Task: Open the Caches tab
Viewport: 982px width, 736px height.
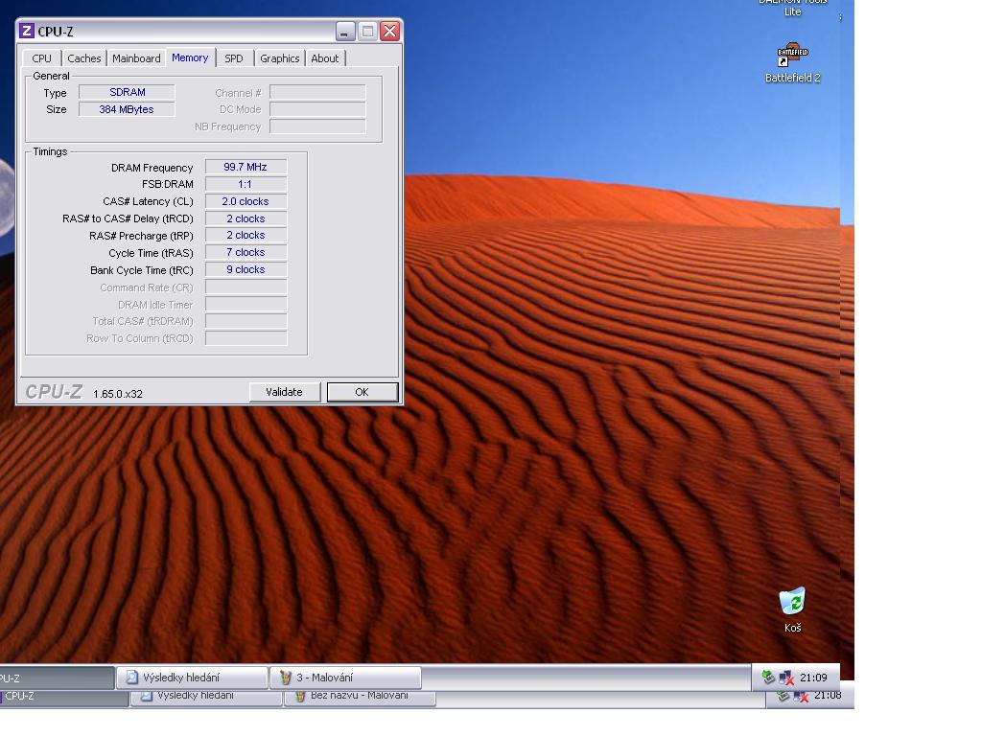Action: [84, 58]
